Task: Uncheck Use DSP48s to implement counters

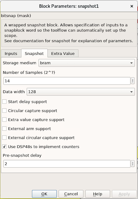Action: point(4,147)
